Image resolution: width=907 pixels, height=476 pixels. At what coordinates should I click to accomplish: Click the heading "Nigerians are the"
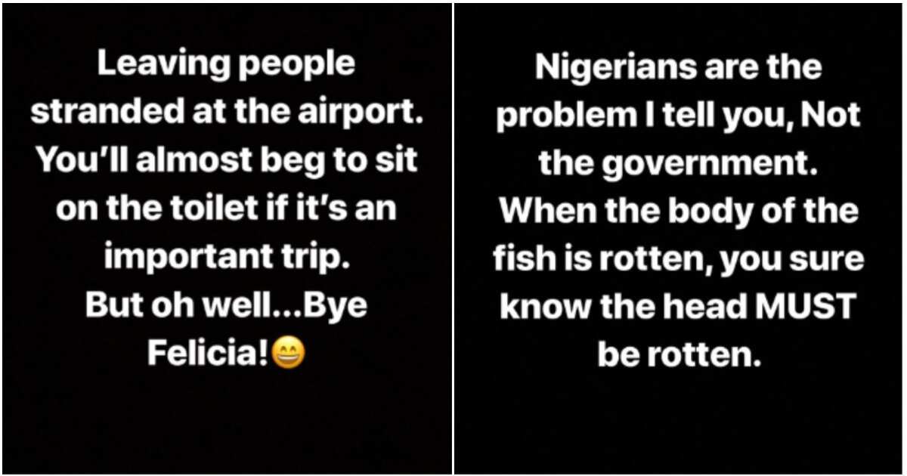point(679,67)
